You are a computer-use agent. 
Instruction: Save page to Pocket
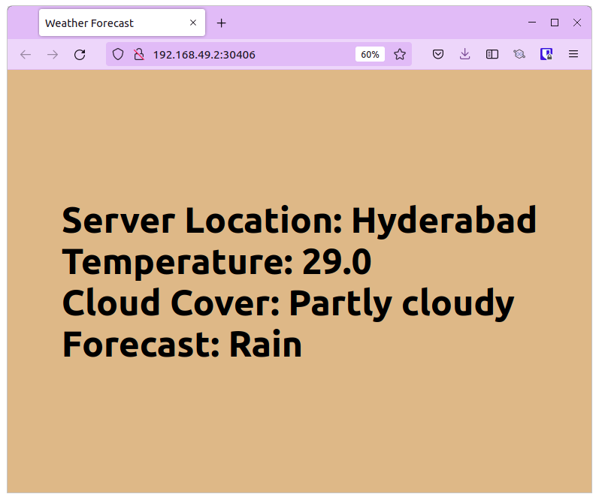point(438,54)
